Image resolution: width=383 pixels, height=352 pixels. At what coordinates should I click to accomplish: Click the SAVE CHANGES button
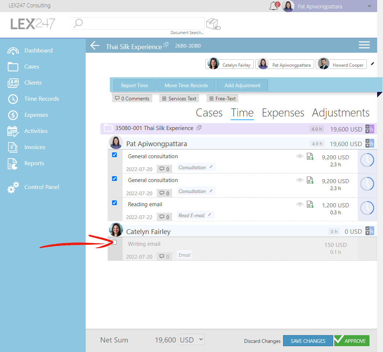[308, 341]
